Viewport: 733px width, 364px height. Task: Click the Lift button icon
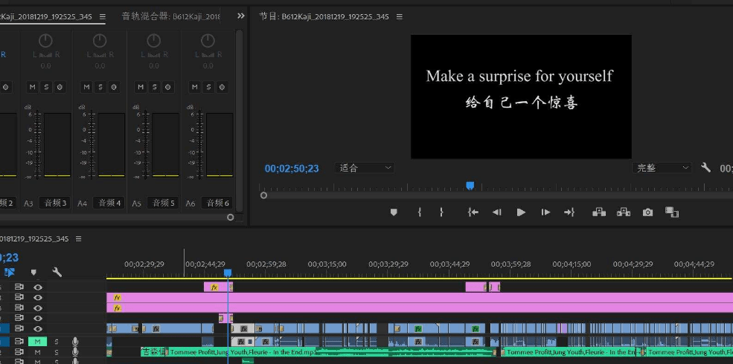pos(599,212)
